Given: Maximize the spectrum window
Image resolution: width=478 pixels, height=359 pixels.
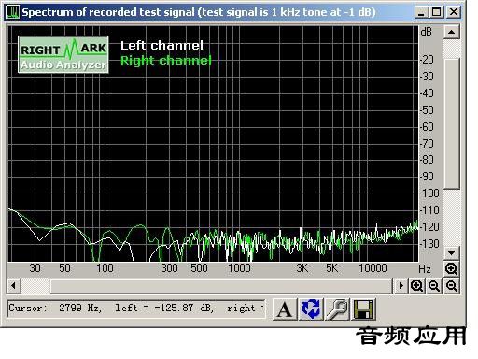Looking at the screenshot, I should (437, 12).
